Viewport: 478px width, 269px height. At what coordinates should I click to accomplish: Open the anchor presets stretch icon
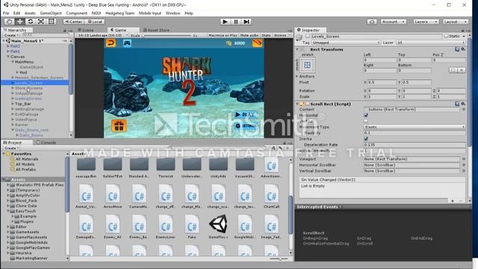pyautogui.click(x=307, y=65)
